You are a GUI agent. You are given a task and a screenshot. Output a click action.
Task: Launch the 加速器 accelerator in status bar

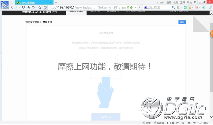click(x=159, y=123)
